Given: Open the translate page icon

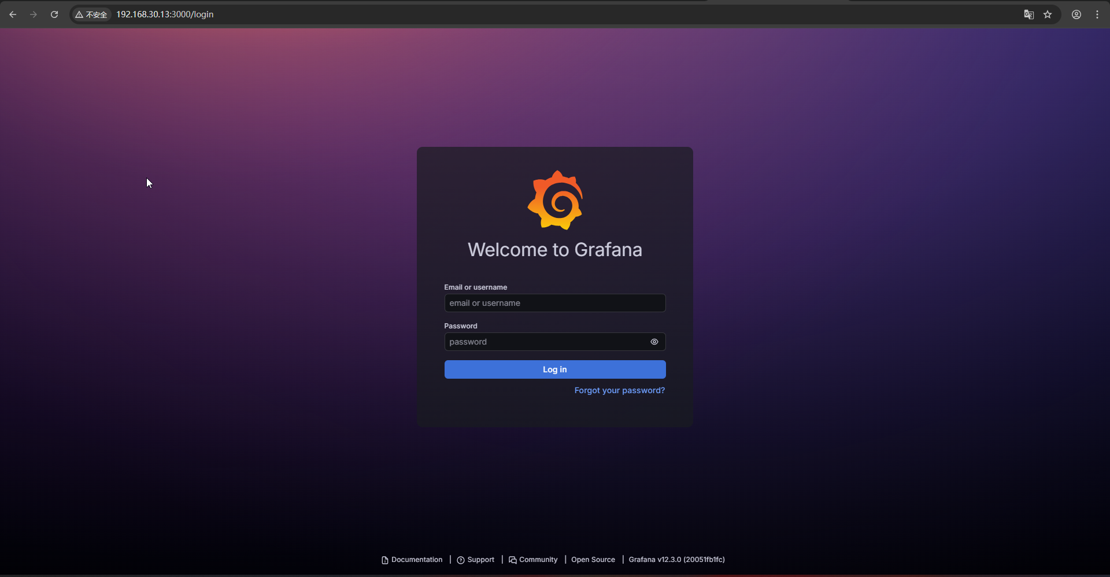Looking at the screenshot, I should [1028, 14].
